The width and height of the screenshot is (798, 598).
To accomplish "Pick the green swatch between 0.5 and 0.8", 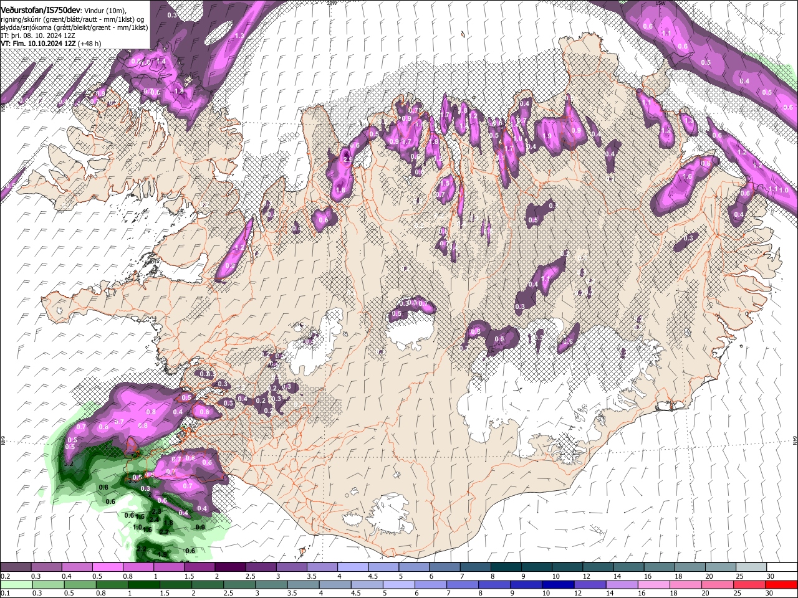I will coord(80,585).
